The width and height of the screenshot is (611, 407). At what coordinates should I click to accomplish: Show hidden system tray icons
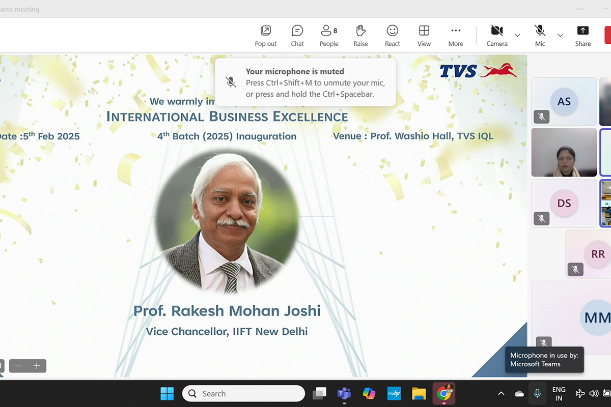(x=501, y=393)
